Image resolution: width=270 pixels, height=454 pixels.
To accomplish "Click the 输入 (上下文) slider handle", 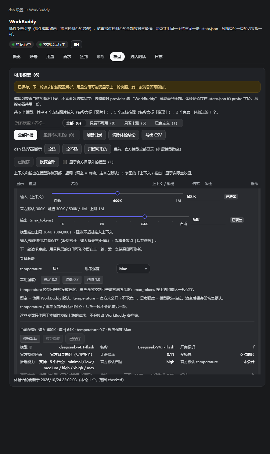I will tap(117, 193).
